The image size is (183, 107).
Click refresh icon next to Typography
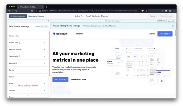(x=19, y=56)
